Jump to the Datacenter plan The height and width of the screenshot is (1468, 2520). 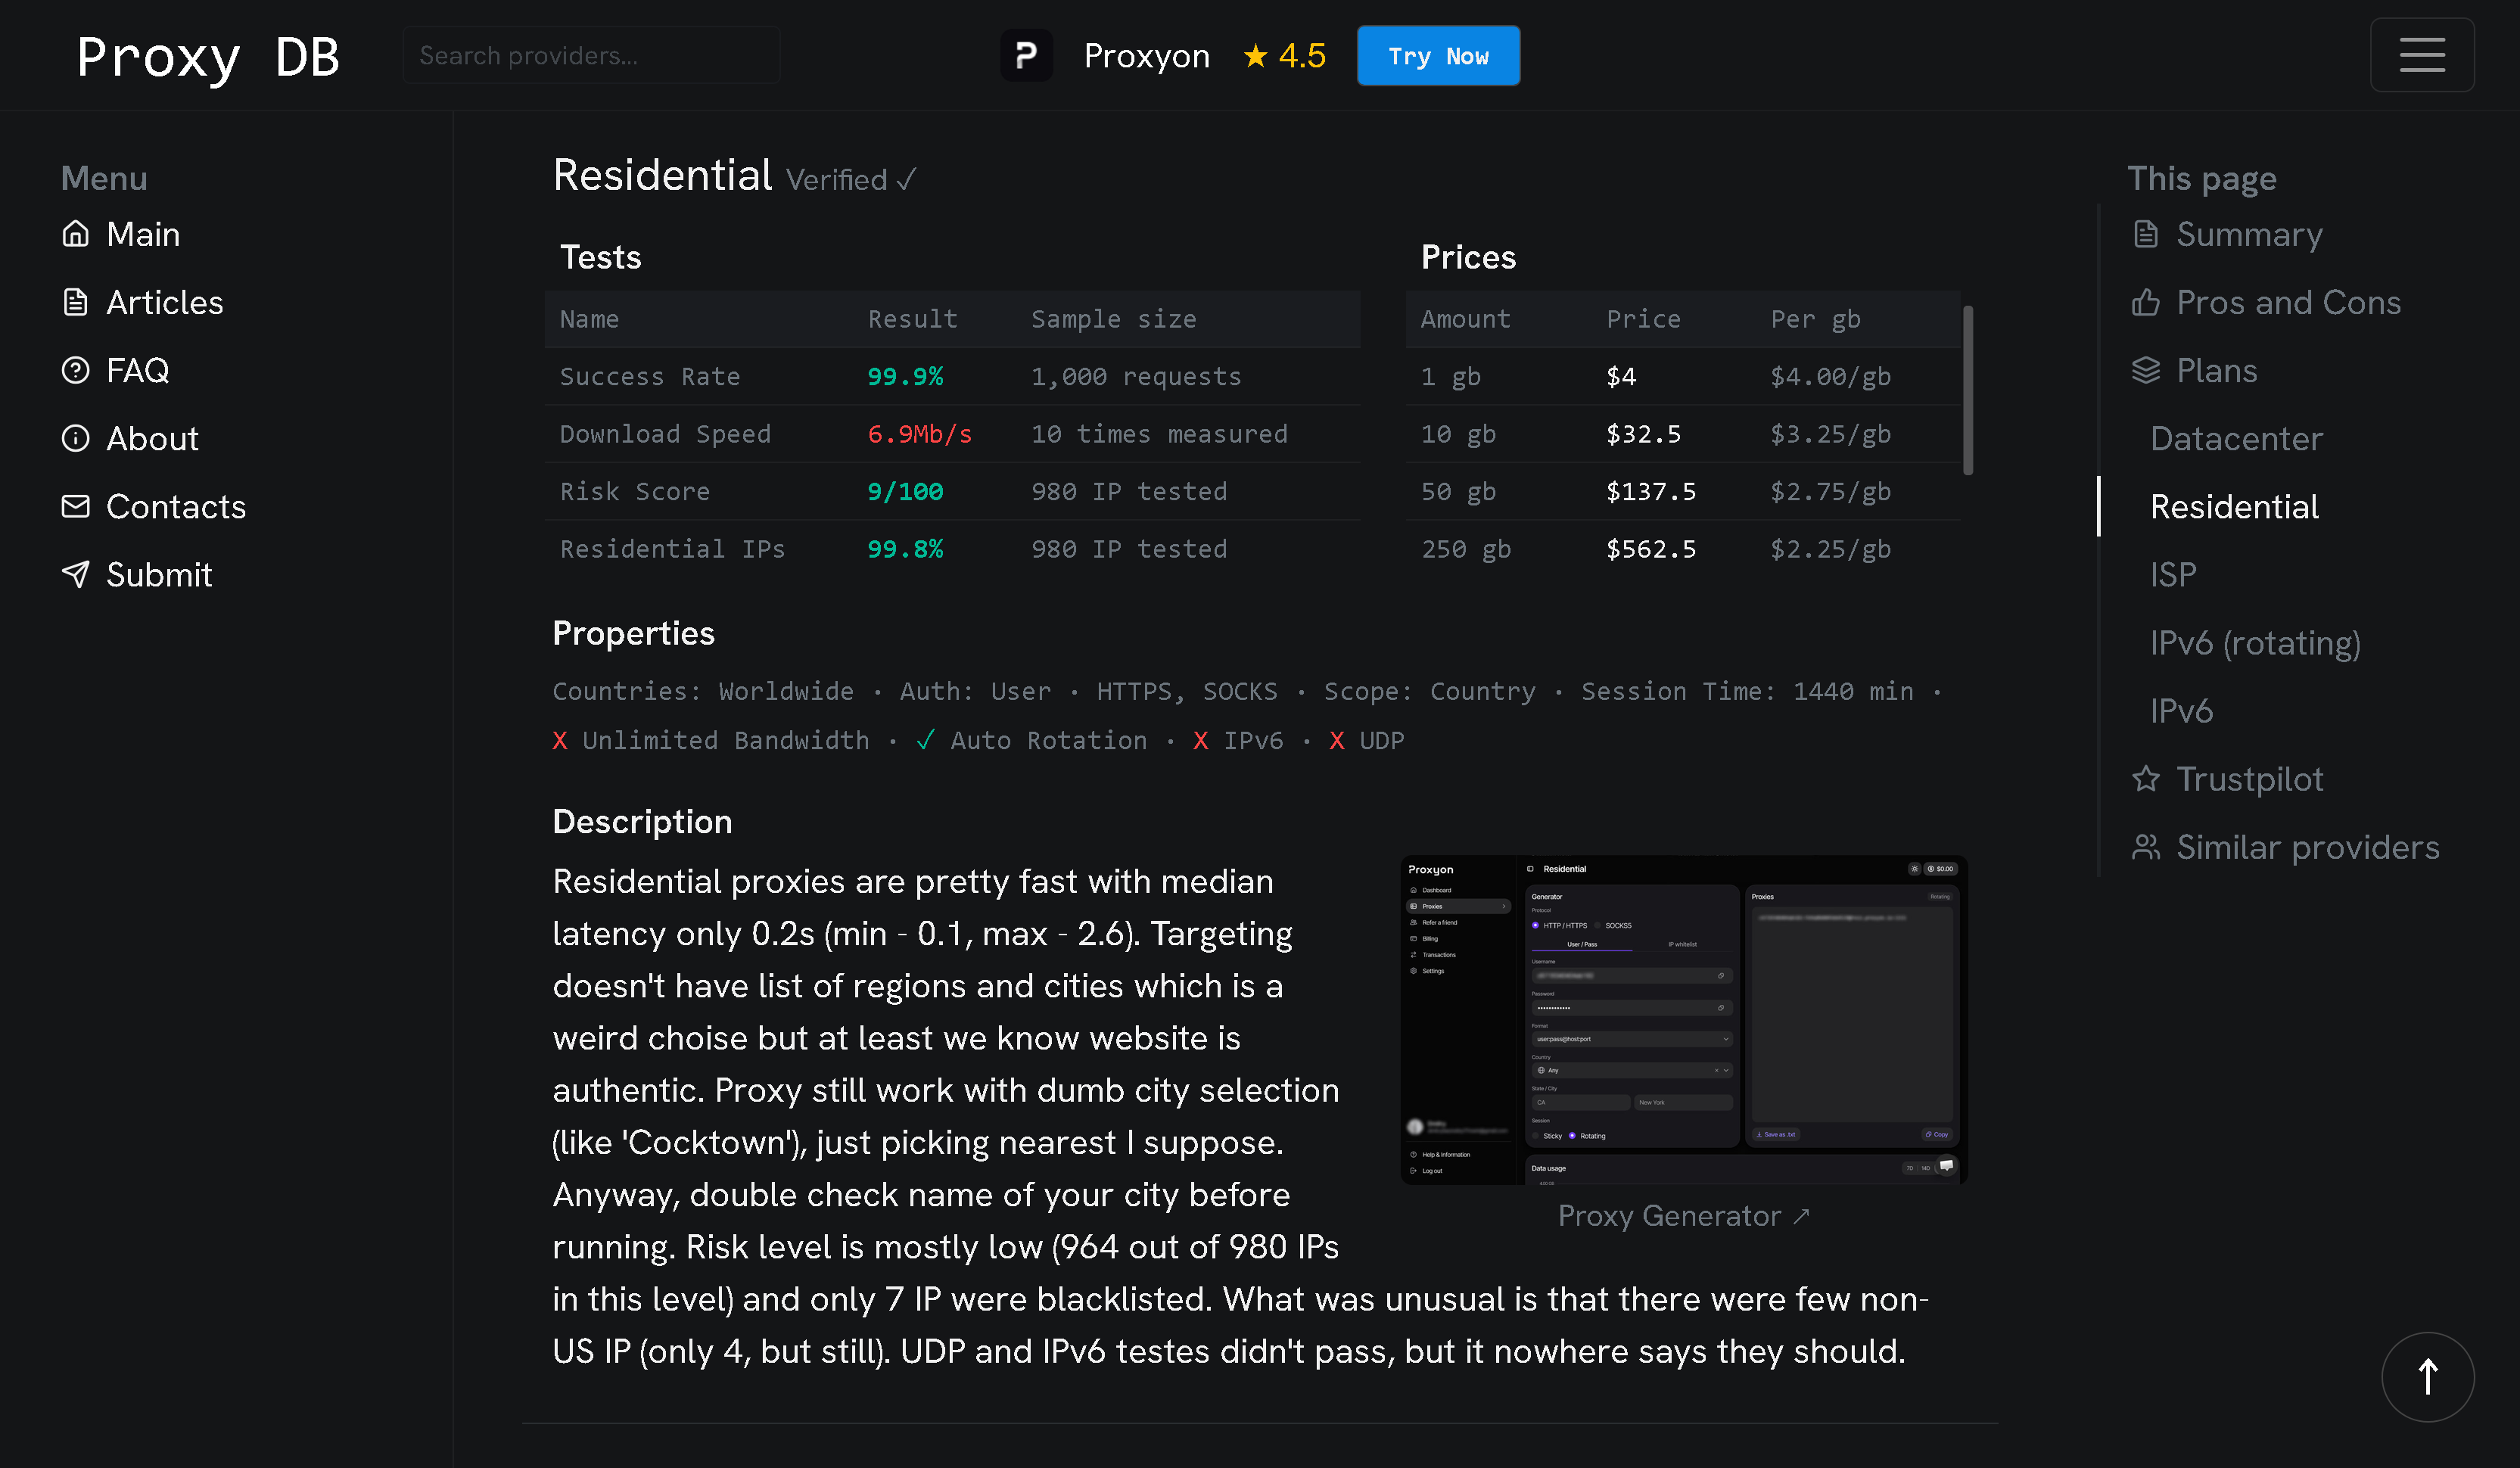tap(2236, 438)
